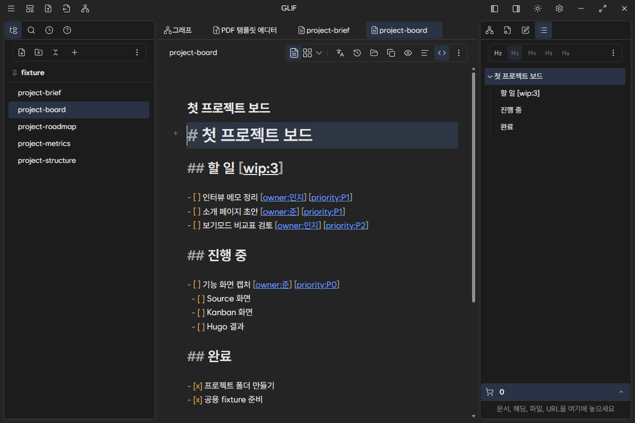Image resolution: width=635 pixels, height=423 pixels.
Task: Click the priority:P0 link
Action: click(316, 284)
